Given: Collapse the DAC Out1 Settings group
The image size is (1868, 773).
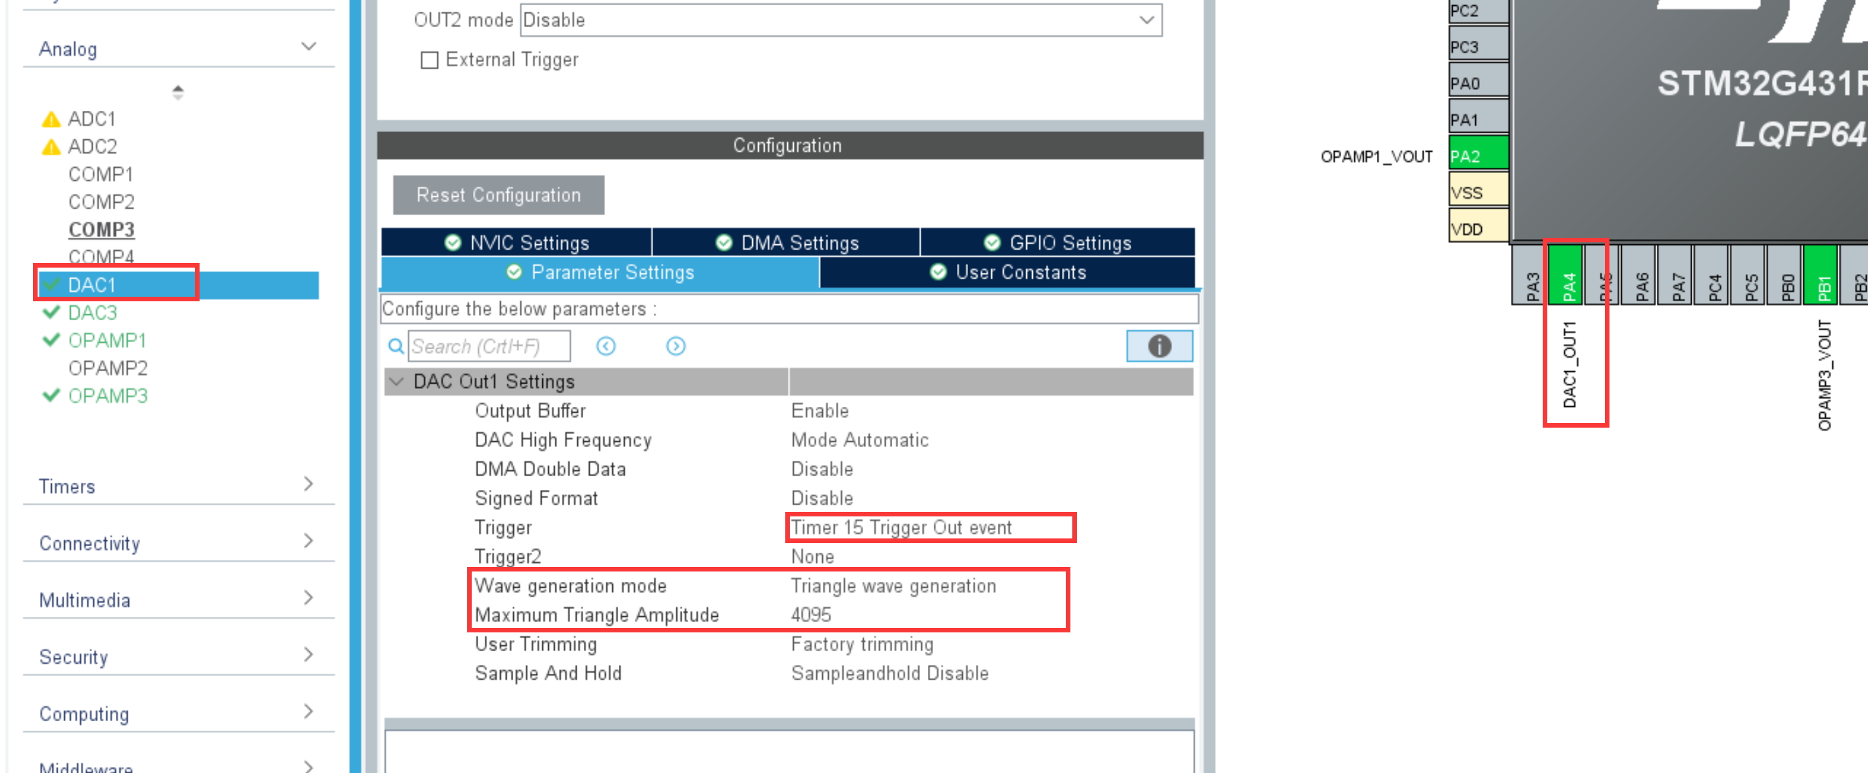Looking at the screenshot, I should [x=397, y=382].
